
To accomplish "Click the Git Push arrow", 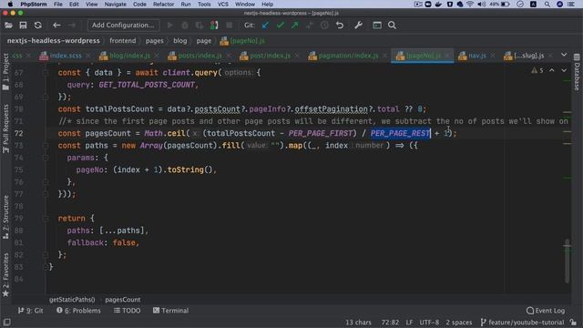I will [x=295, y=26].
